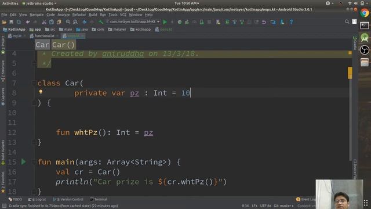Screen dimensions: 371x209
Task: Open the VCS menu
Action: click(x=123, y=15)
